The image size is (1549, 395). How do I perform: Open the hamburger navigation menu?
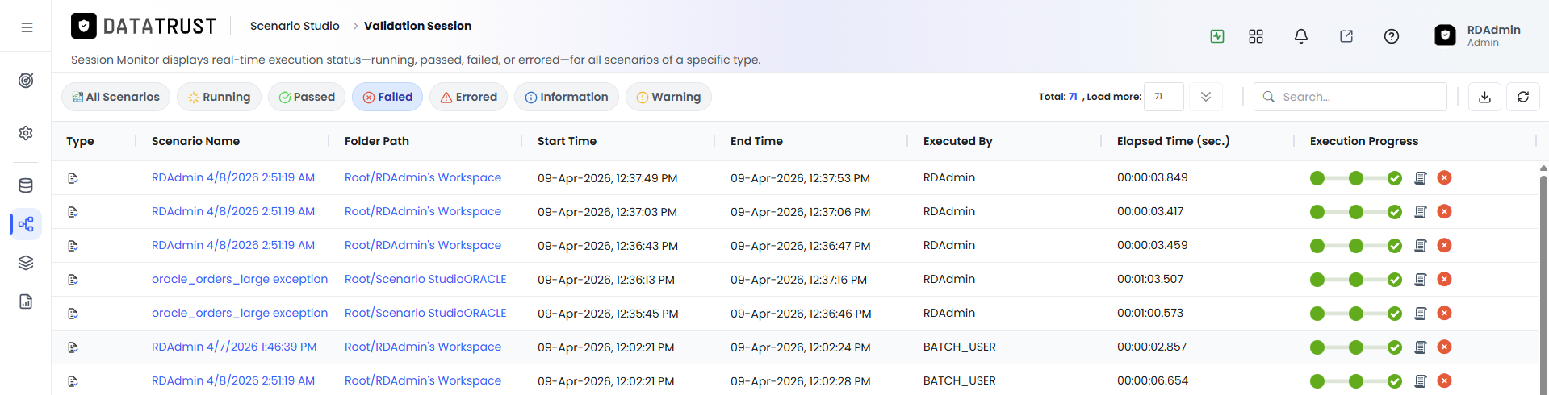coord(27,27)
